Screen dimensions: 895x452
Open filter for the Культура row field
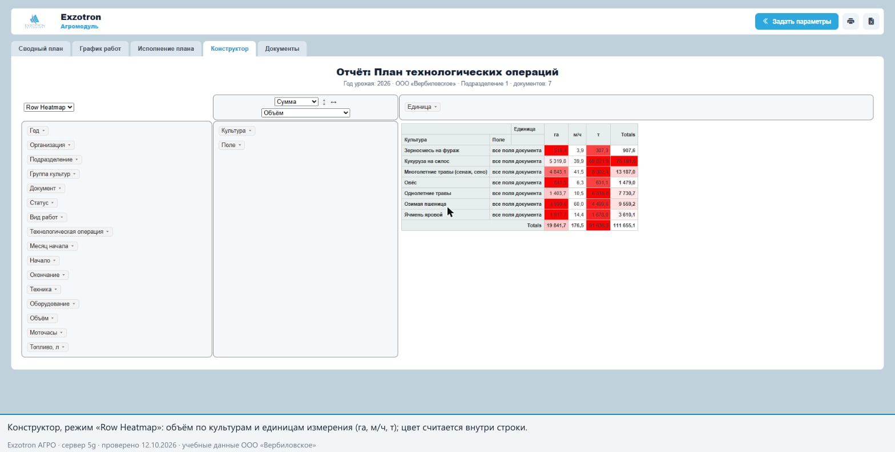[250, 131]
